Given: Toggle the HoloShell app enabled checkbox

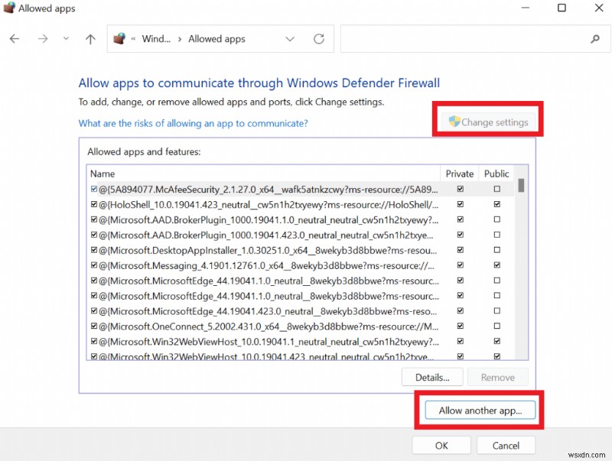Looking at the screenshot, I should 93,204.
